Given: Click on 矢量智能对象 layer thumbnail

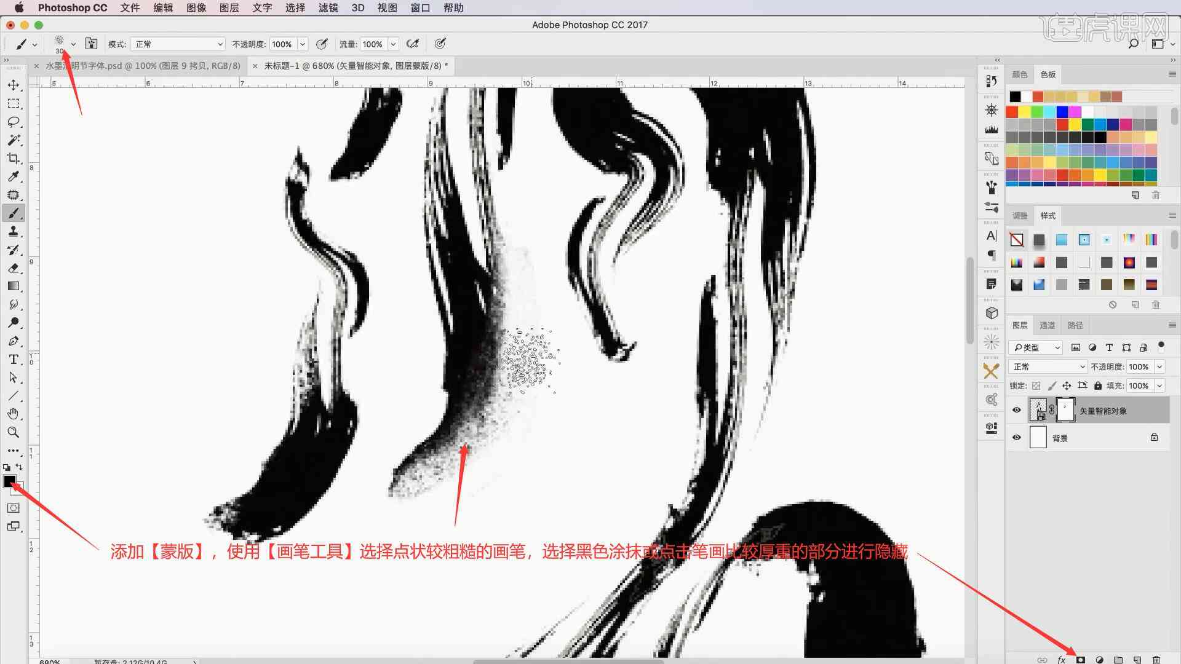Looking at the screenshot, I should (x=1038, y=410).
